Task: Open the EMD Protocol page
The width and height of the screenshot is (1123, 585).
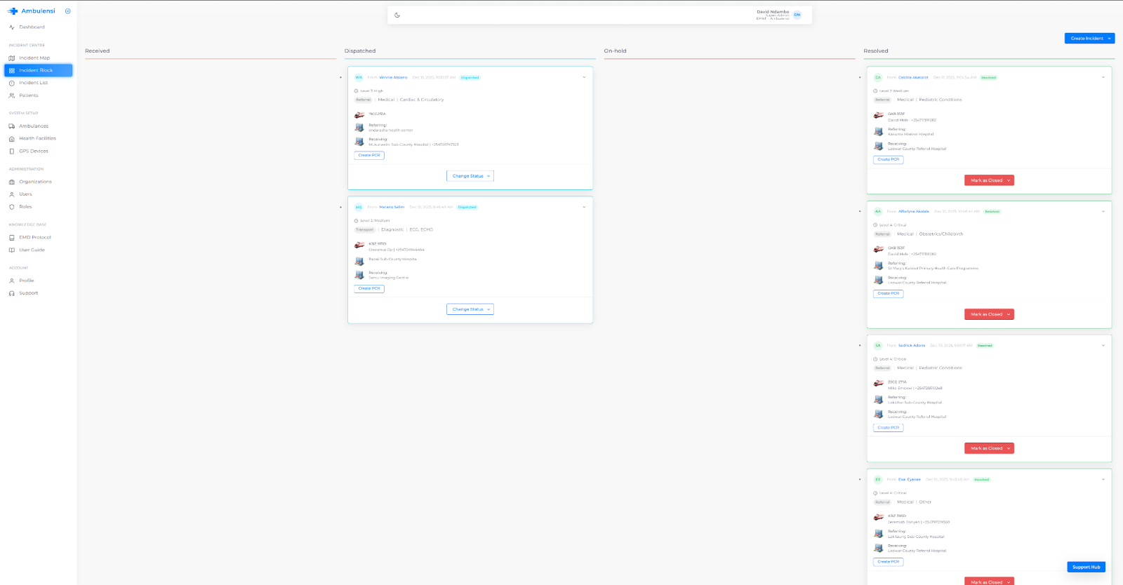Action: pyautogui.click(x=34, y=238)
